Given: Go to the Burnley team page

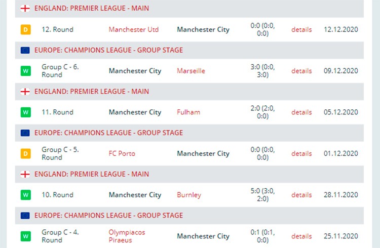Looking at the screenshot, I should click(x=189, y=195).
